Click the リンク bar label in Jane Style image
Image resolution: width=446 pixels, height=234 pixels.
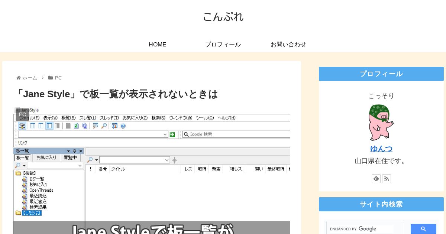pos(22,143)
